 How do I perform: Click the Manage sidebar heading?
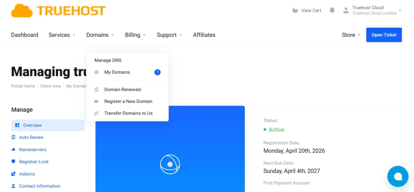tap(22, 110)
